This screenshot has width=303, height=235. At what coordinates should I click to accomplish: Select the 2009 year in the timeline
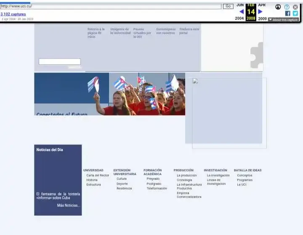pos(262,19)
